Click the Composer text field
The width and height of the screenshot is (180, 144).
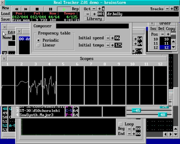coord(92,26)
